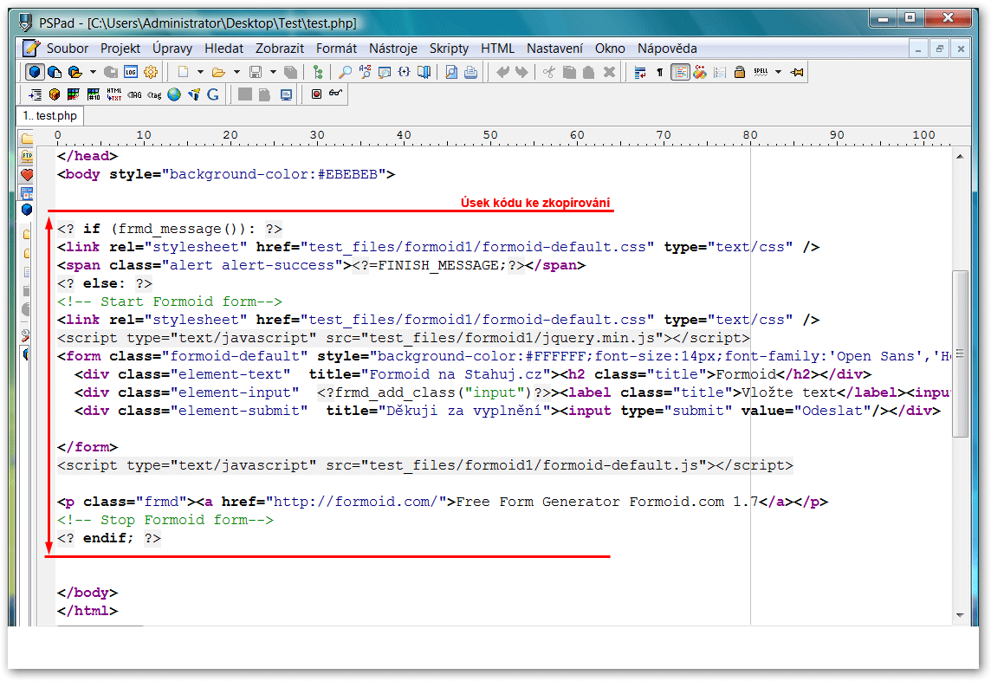This screenshot has width=991, height=681.
Task: Open the Okno menu
Action: tap(610, 48)
